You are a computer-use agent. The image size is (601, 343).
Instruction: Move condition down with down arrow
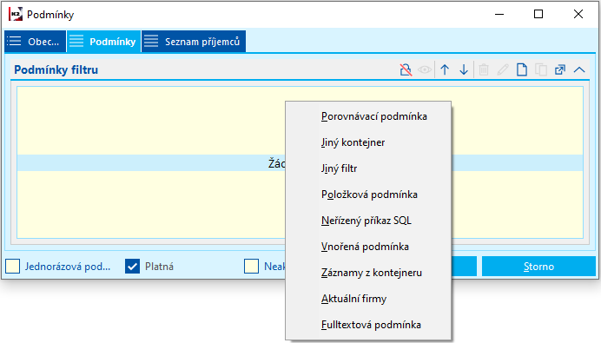click(464, 69)
